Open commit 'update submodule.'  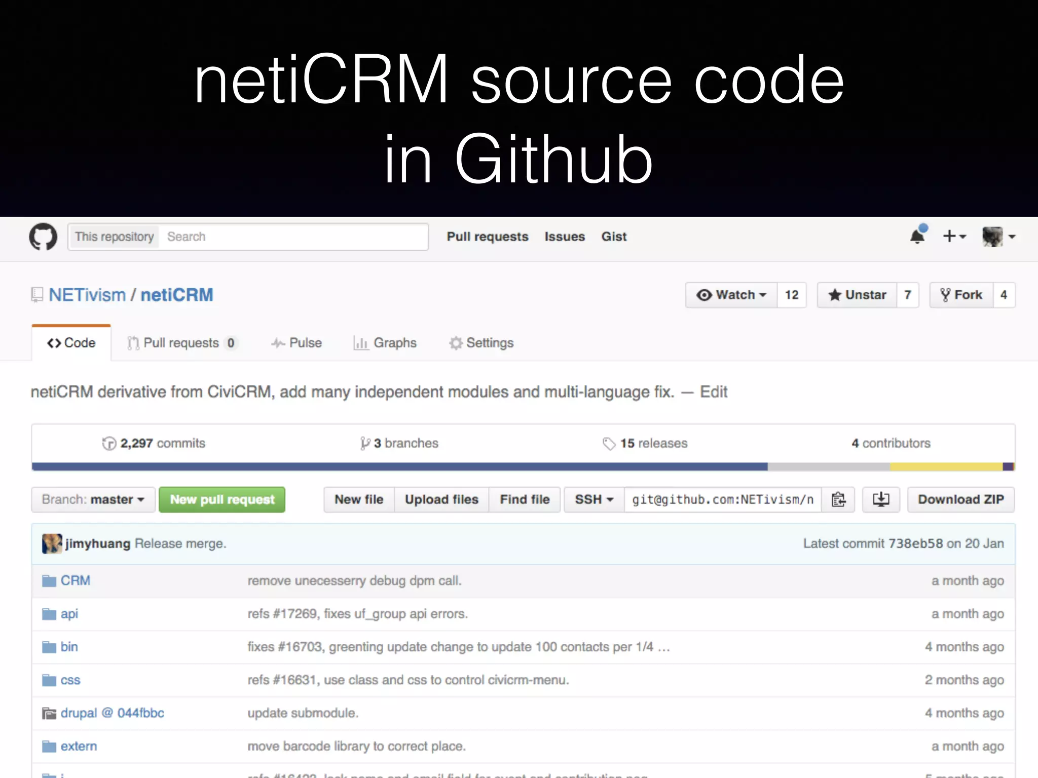coord(303,713)
